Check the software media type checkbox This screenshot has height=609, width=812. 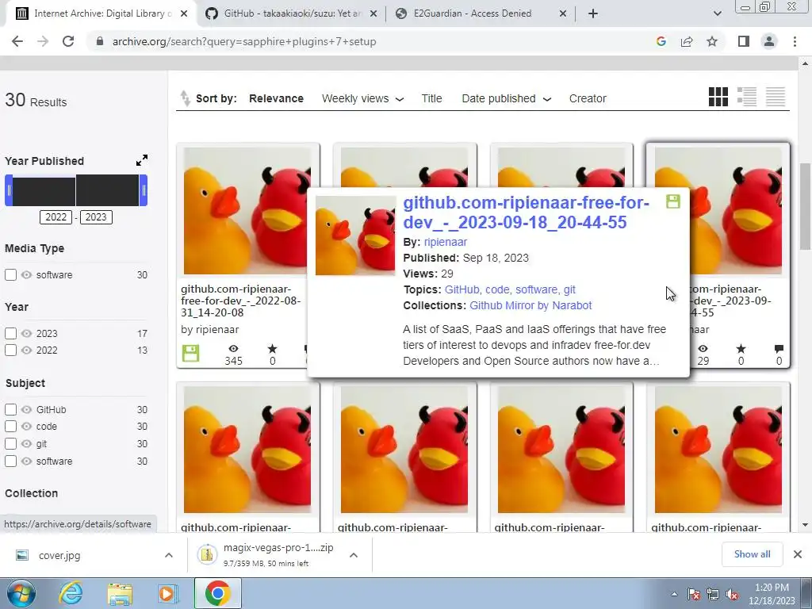10,275
